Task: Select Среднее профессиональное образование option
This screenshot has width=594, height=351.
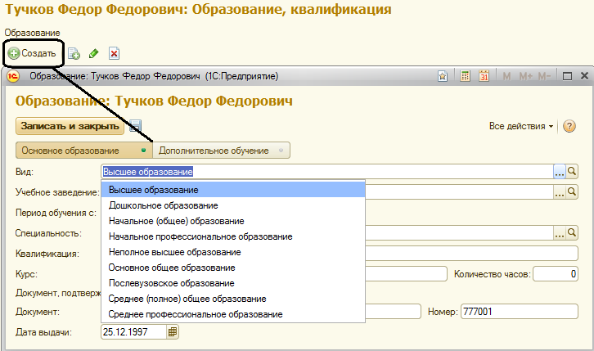Action: (233, 314)
